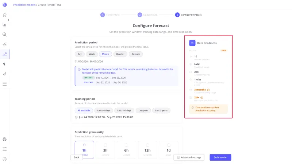This screenshot has height=164, width=292.
Task: Choose the Custom prediction period
Action: [135, 54]
